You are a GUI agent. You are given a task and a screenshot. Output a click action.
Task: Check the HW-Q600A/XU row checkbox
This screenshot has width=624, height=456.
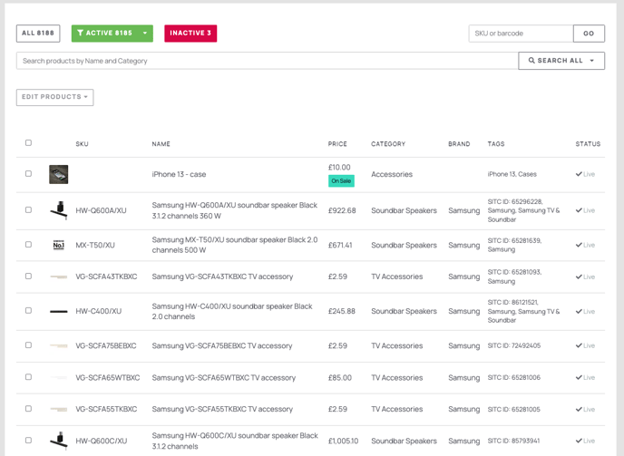[x=28, y=210]
